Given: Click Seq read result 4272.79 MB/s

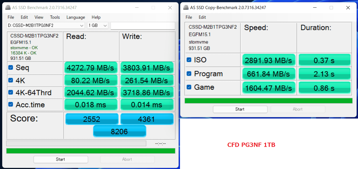Looking at the screenshot, I should point(91,67).
